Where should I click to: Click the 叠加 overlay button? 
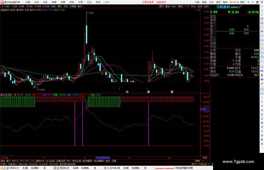(x=168, y=6)
